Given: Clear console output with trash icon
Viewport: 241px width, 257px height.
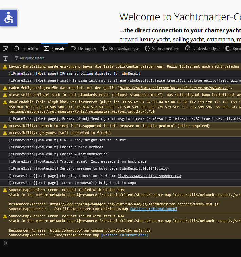Looking at the screenshot, I should click(5, 58).
